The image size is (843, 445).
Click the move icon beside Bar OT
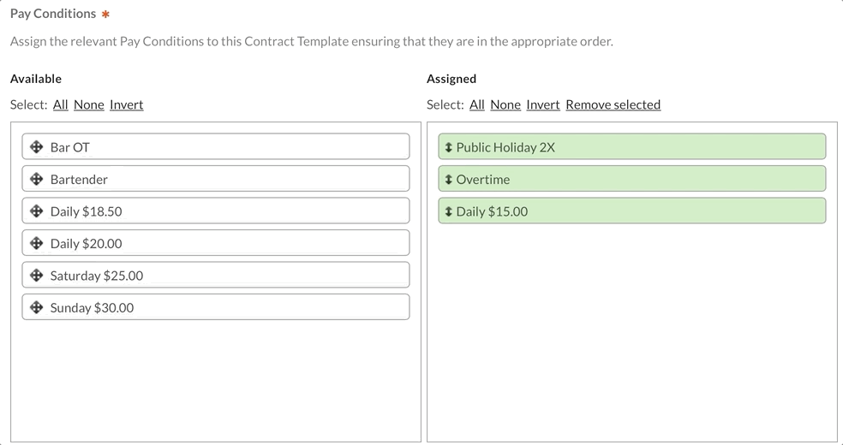coord(37,147)
